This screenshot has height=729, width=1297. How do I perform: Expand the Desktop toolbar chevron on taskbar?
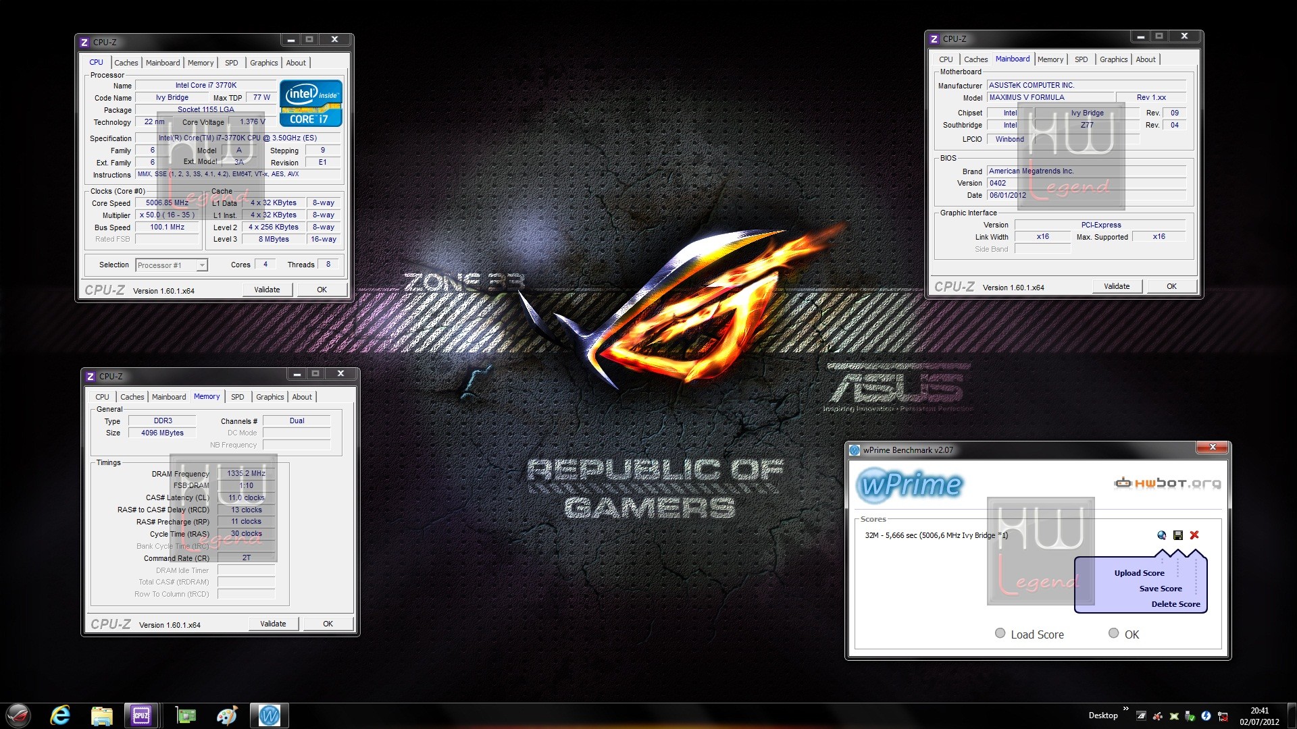[x=1125, y=709]
